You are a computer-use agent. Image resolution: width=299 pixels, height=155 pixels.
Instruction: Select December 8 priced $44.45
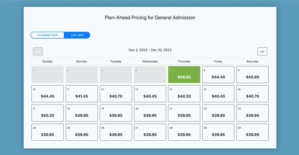[218, 75]
